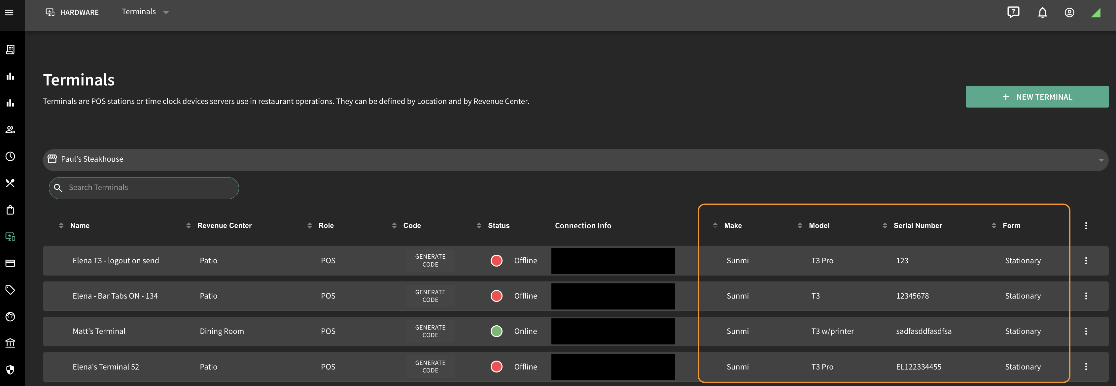The image size is (1116, 386).
Task: Open column options menu in table header
Action: click(1086, 225)
